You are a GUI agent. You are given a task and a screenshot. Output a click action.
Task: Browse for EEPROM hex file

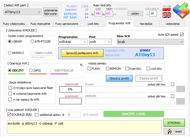click(180, 101)
